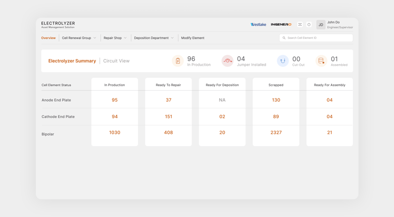This screenshot has height=217, width=394.
Task: Expand Repair Shop chevron
Action: (x=125, y=38)
